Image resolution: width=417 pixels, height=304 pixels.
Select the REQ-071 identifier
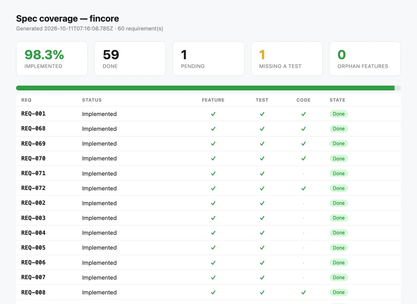click(x=33, y=173)
